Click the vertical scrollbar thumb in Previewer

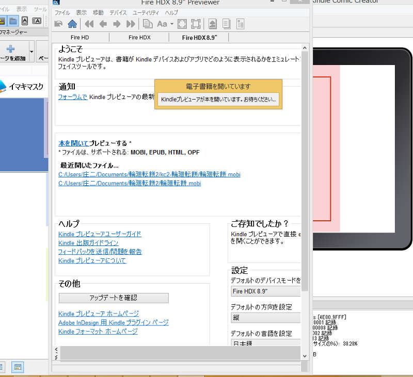305,171
